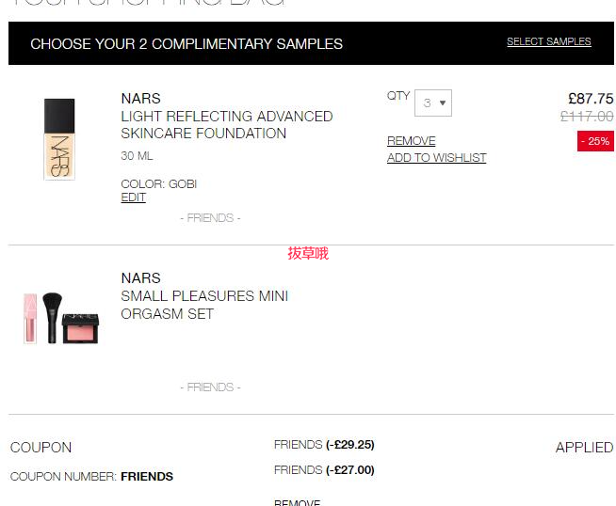
Task: Open the QTY quantity dropdown
Action: click(x=433, y=103)
